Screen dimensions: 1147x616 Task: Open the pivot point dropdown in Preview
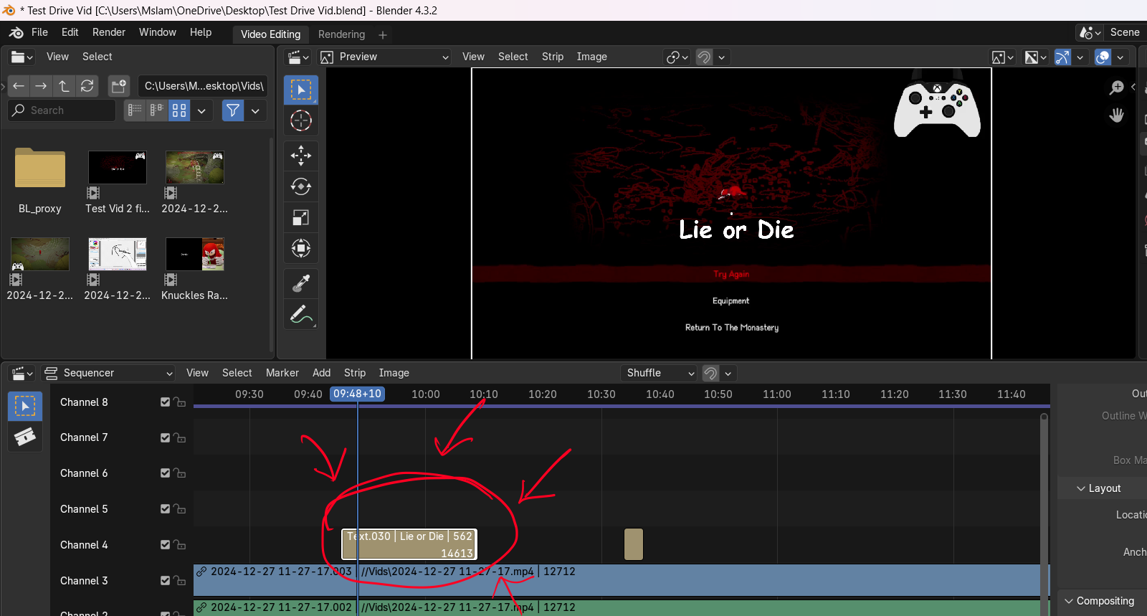[x=677, y=57]
